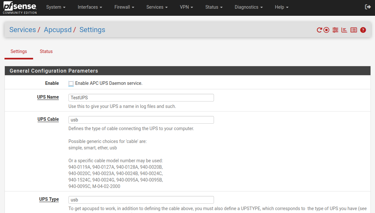Viewport: 375px width, 213px height.
Task: Open related settings sliders icon
Action: (335, 30)
